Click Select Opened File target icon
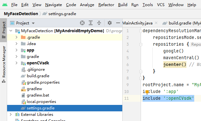Image resolution: width=201 pixels, height=121 pixels. pyautogui.click(x=82, y=23)
